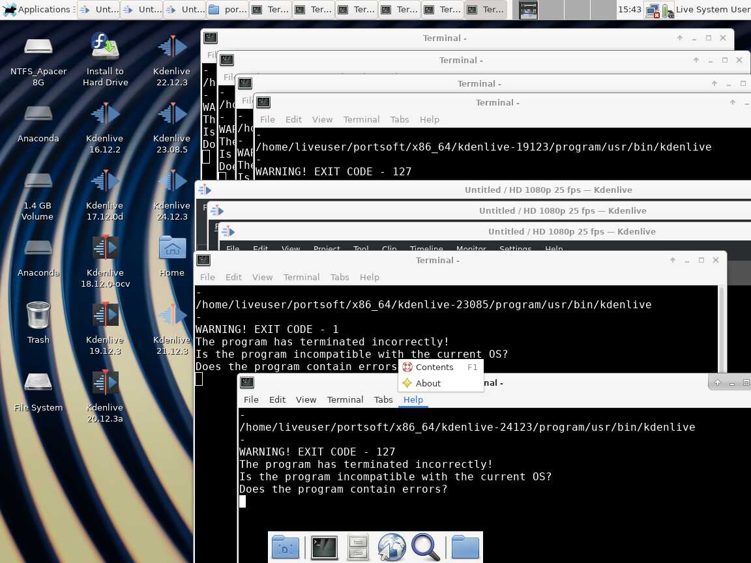Focus the kdenlive-19123 terminal via its title bar
Image resolution: width=751 pixels, height=563 pixels.
point(497,102)
